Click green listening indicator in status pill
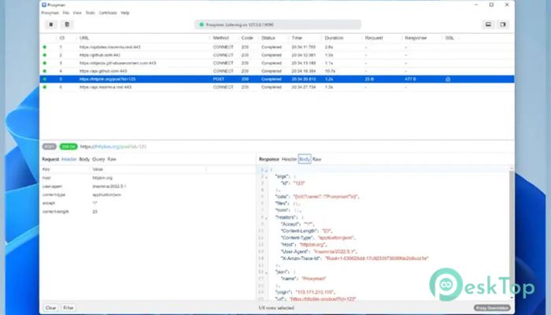551x315 pixels. [202, 24]
